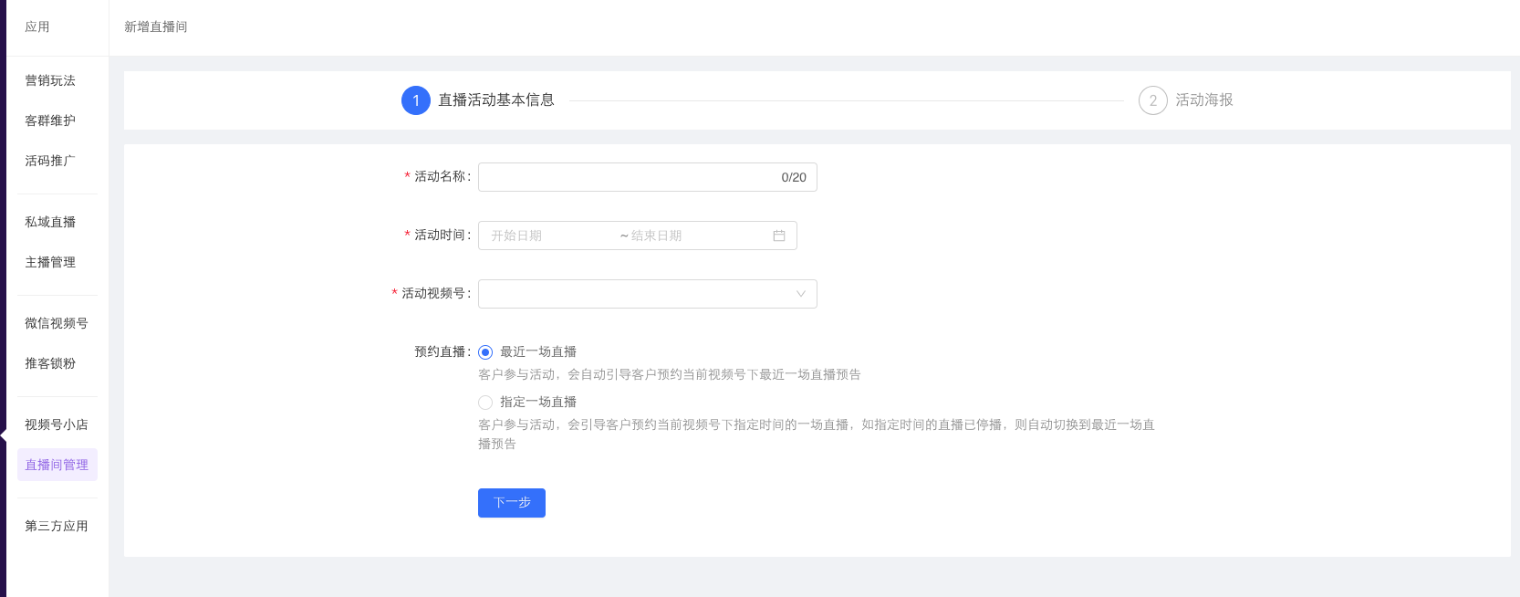Image resolution: width=1520 pixels, height=597 pixels.
Task: Navigate to 主播管理 page
Action: click(50, 263)
